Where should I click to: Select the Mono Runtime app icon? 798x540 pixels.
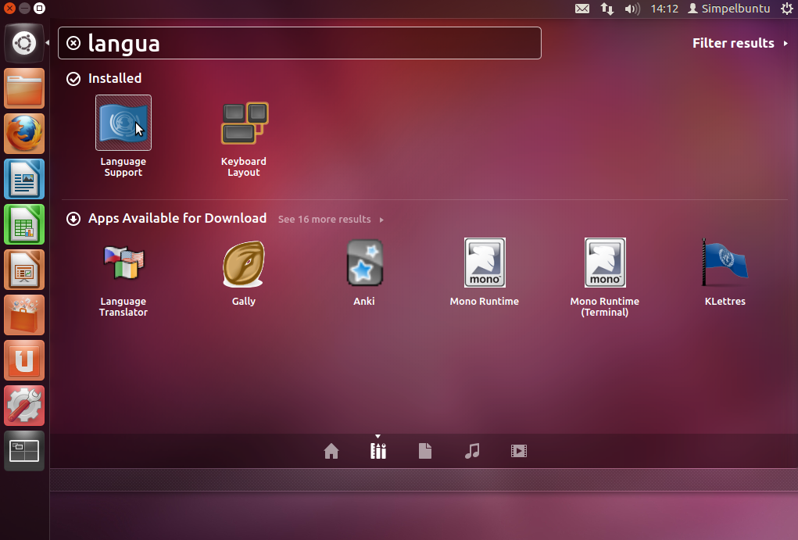click(x=485, y=263)
